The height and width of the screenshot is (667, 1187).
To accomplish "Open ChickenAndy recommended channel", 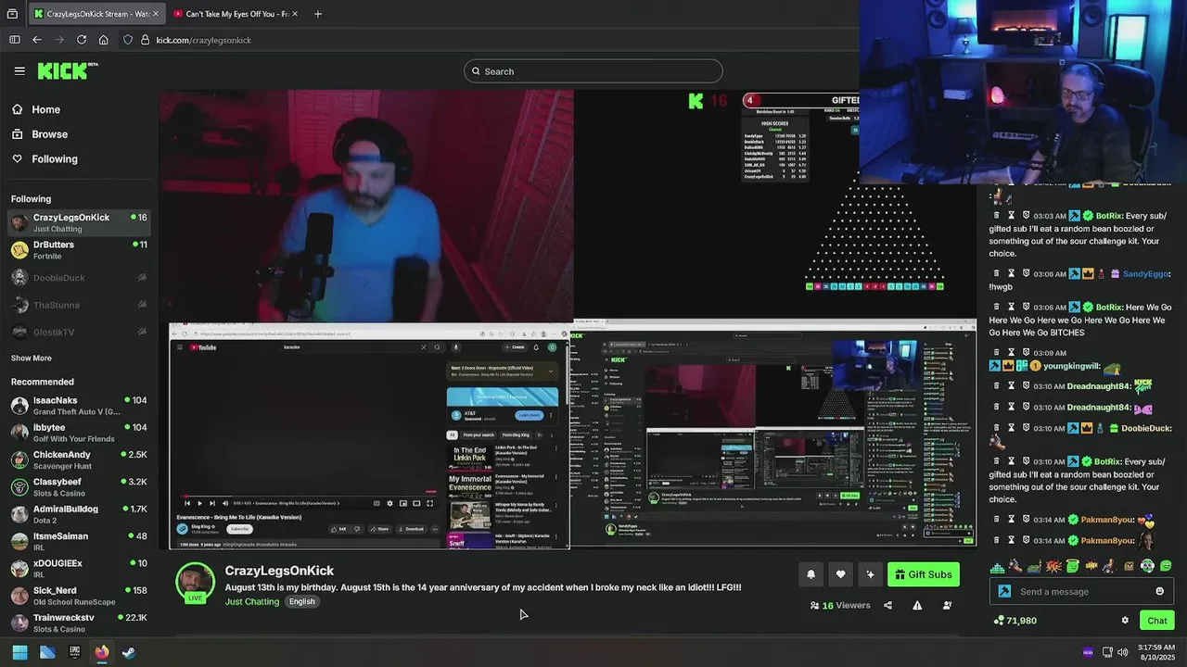I will [79, 459].
